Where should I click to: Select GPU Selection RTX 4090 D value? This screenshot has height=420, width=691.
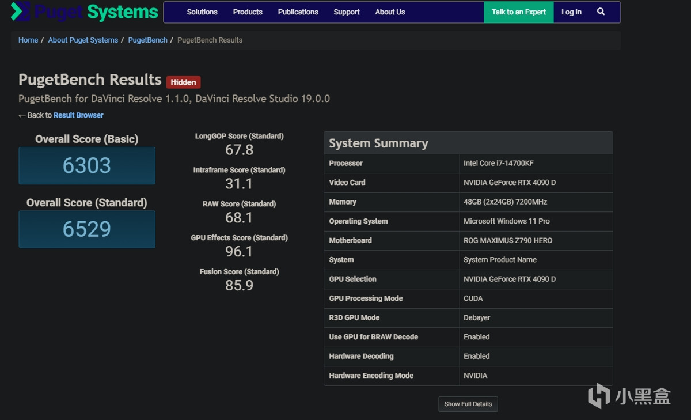536,279
